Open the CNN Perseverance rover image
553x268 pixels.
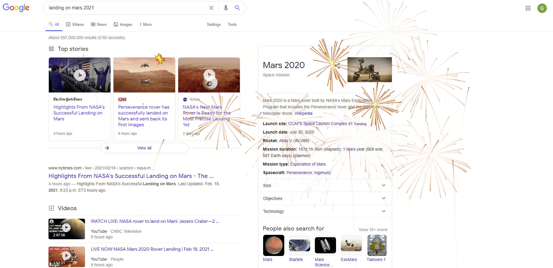click(144, 75)
